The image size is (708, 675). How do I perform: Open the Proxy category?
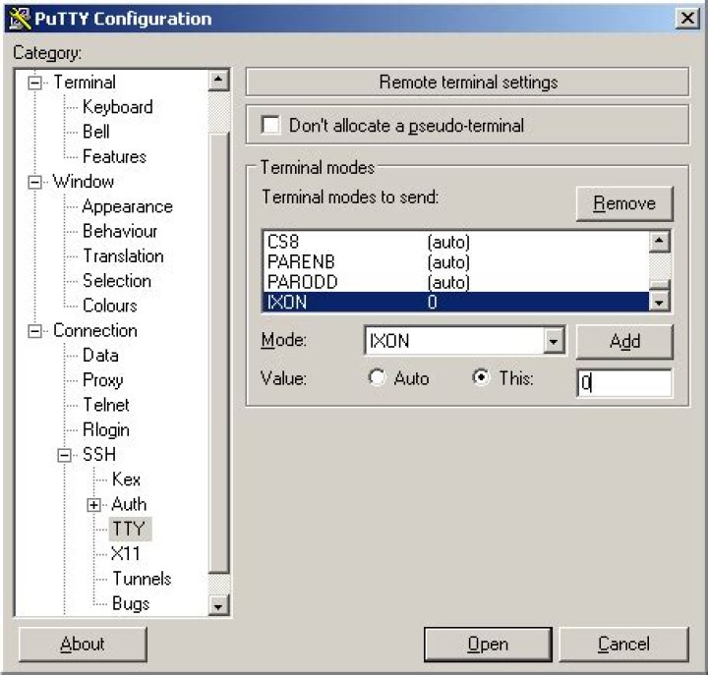point(102,380)
